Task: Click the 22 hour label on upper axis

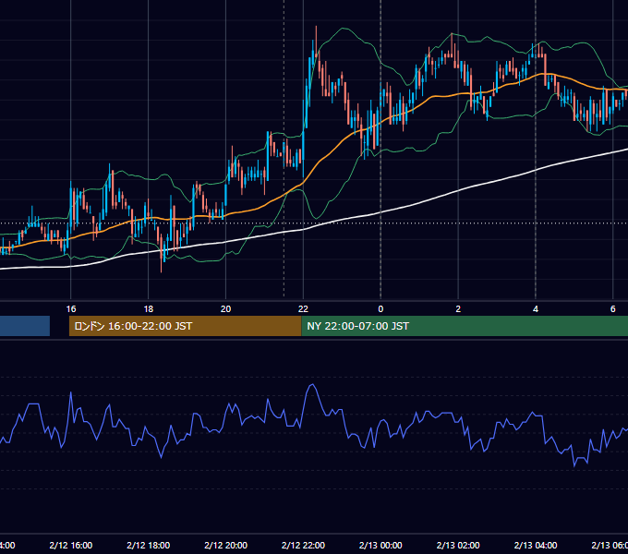Action: [x=303, y=308]
